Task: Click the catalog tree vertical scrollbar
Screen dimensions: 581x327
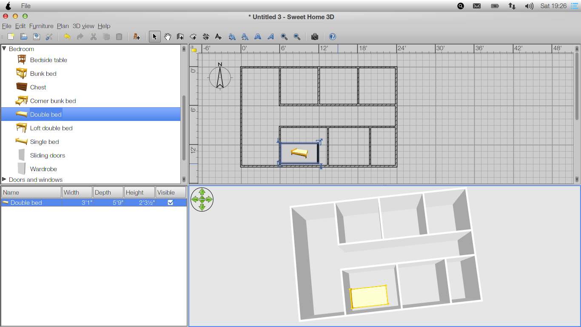Action: coord(184,128)
